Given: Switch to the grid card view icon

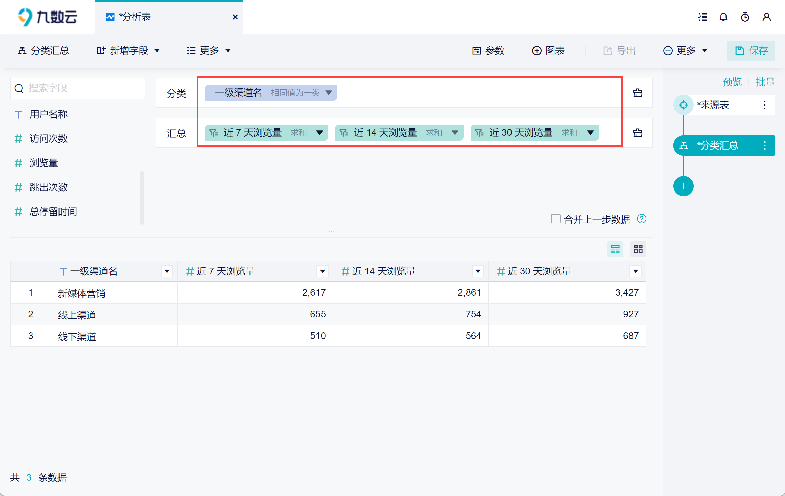Looking at the screenshot, I should [x=638, y=249].
